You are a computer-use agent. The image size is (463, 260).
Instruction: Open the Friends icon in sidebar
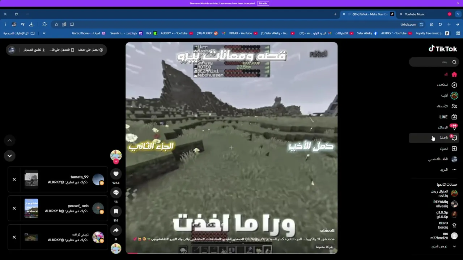(454, 106)
